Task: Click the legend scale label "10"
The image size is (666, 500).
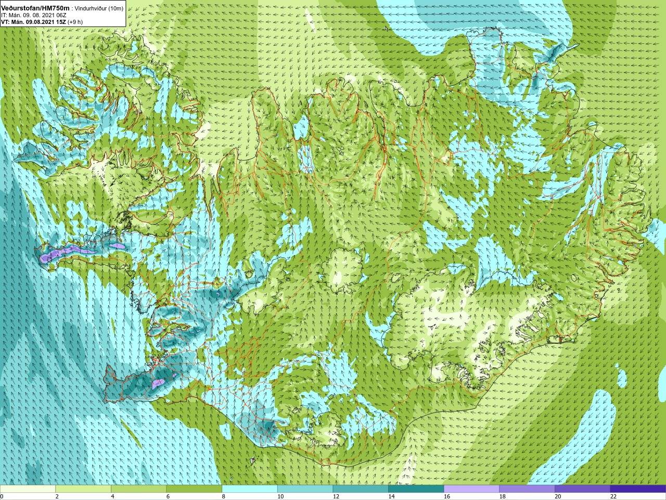Action: click(280, 496)
